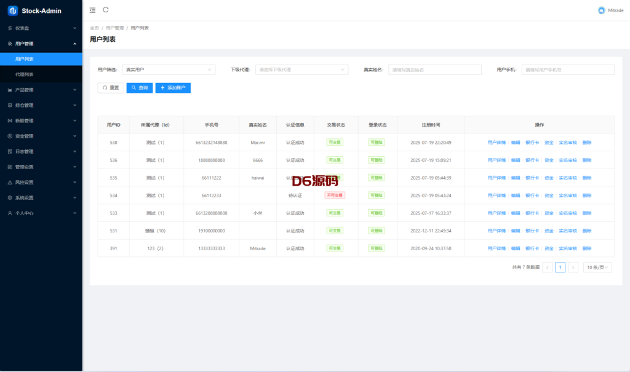Open the 风控设置 sidebar menu

[x=41, y=182]
